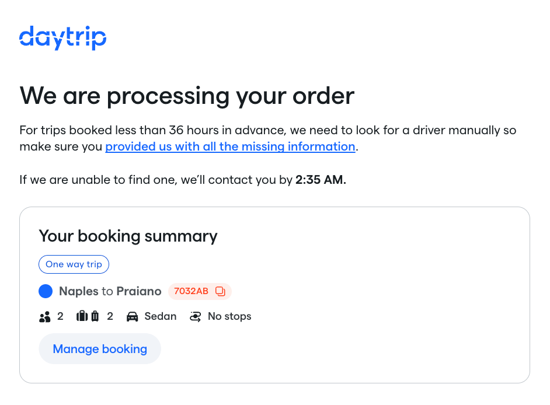The width and height of the screenshot is (550, 405).
Task: Click the daytrip logo
Action: [x=63, y=38]
